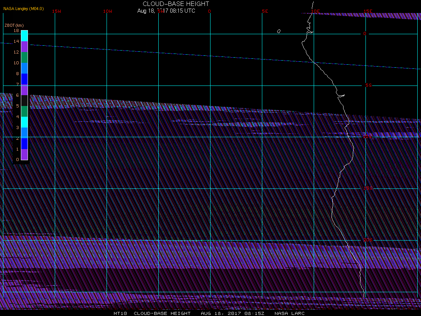Pick the cyan 3–4 km legend swatch
Viewport: 421px width, 316px height.
pyautogui.click(x=25, y=122)
